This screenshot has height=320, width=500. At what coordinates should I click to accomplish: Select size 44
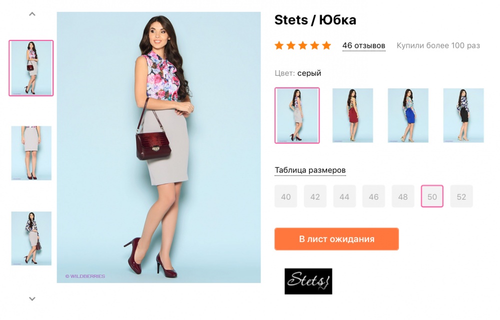click(x=344, y=196)
